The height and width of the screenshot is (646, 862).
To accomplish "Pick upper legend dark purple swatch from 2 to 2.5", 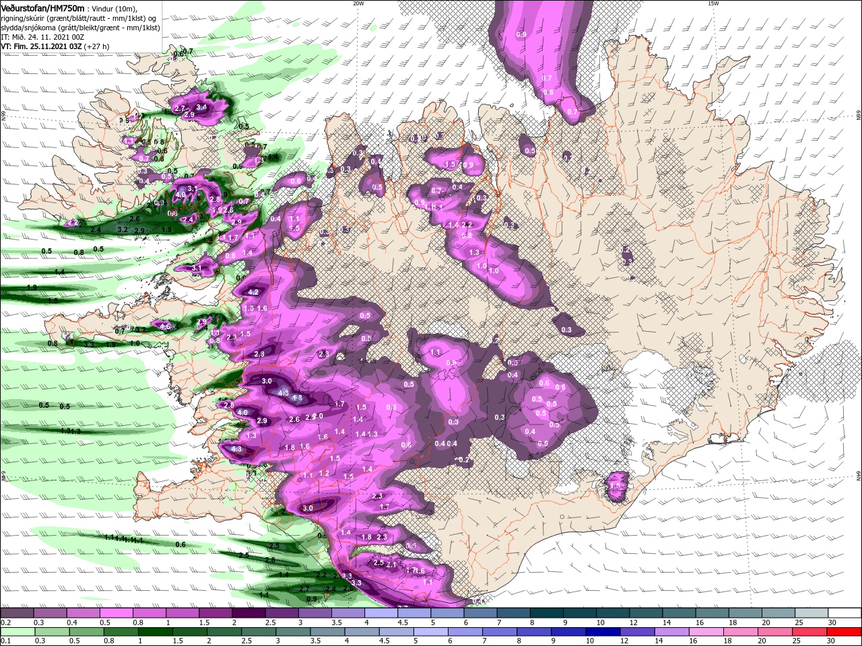I will (x=248, y=612).
